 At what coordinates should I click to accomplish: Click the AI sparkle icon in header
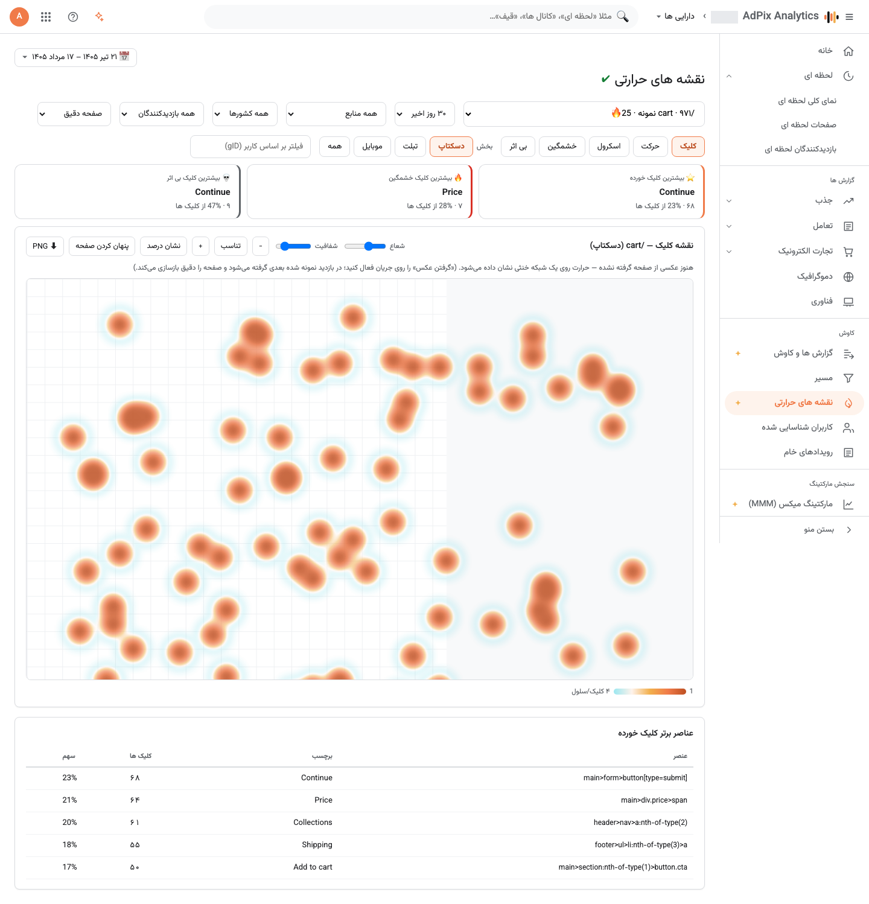100,17
